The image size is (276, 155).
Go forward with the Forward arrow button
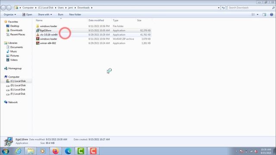click(x=9, y=8)
